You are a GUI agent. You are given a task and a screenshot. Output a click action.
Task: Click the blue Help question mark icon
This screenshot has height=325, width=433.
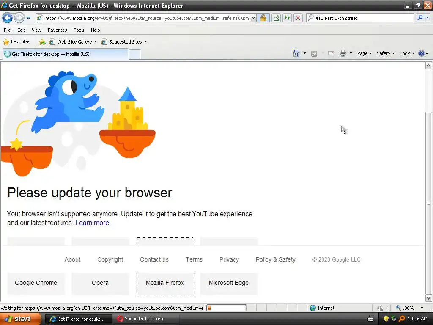click(422, 53)
